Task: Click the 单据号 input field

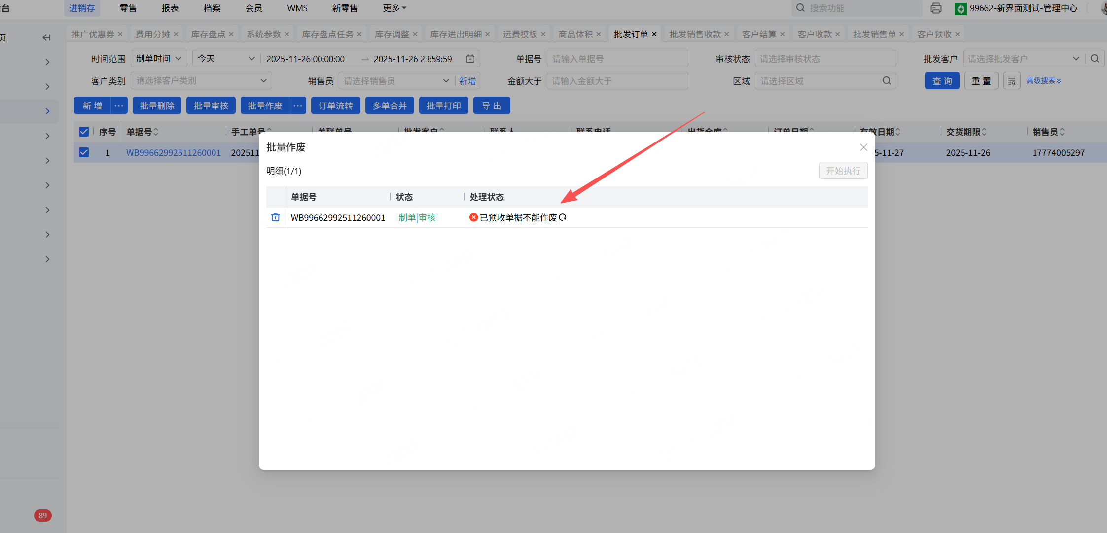Action: click(x=617, y=59)
